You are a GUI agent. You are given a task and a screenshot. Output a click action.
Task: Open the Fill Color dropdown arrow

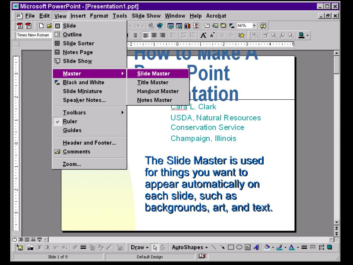(273, 247)
